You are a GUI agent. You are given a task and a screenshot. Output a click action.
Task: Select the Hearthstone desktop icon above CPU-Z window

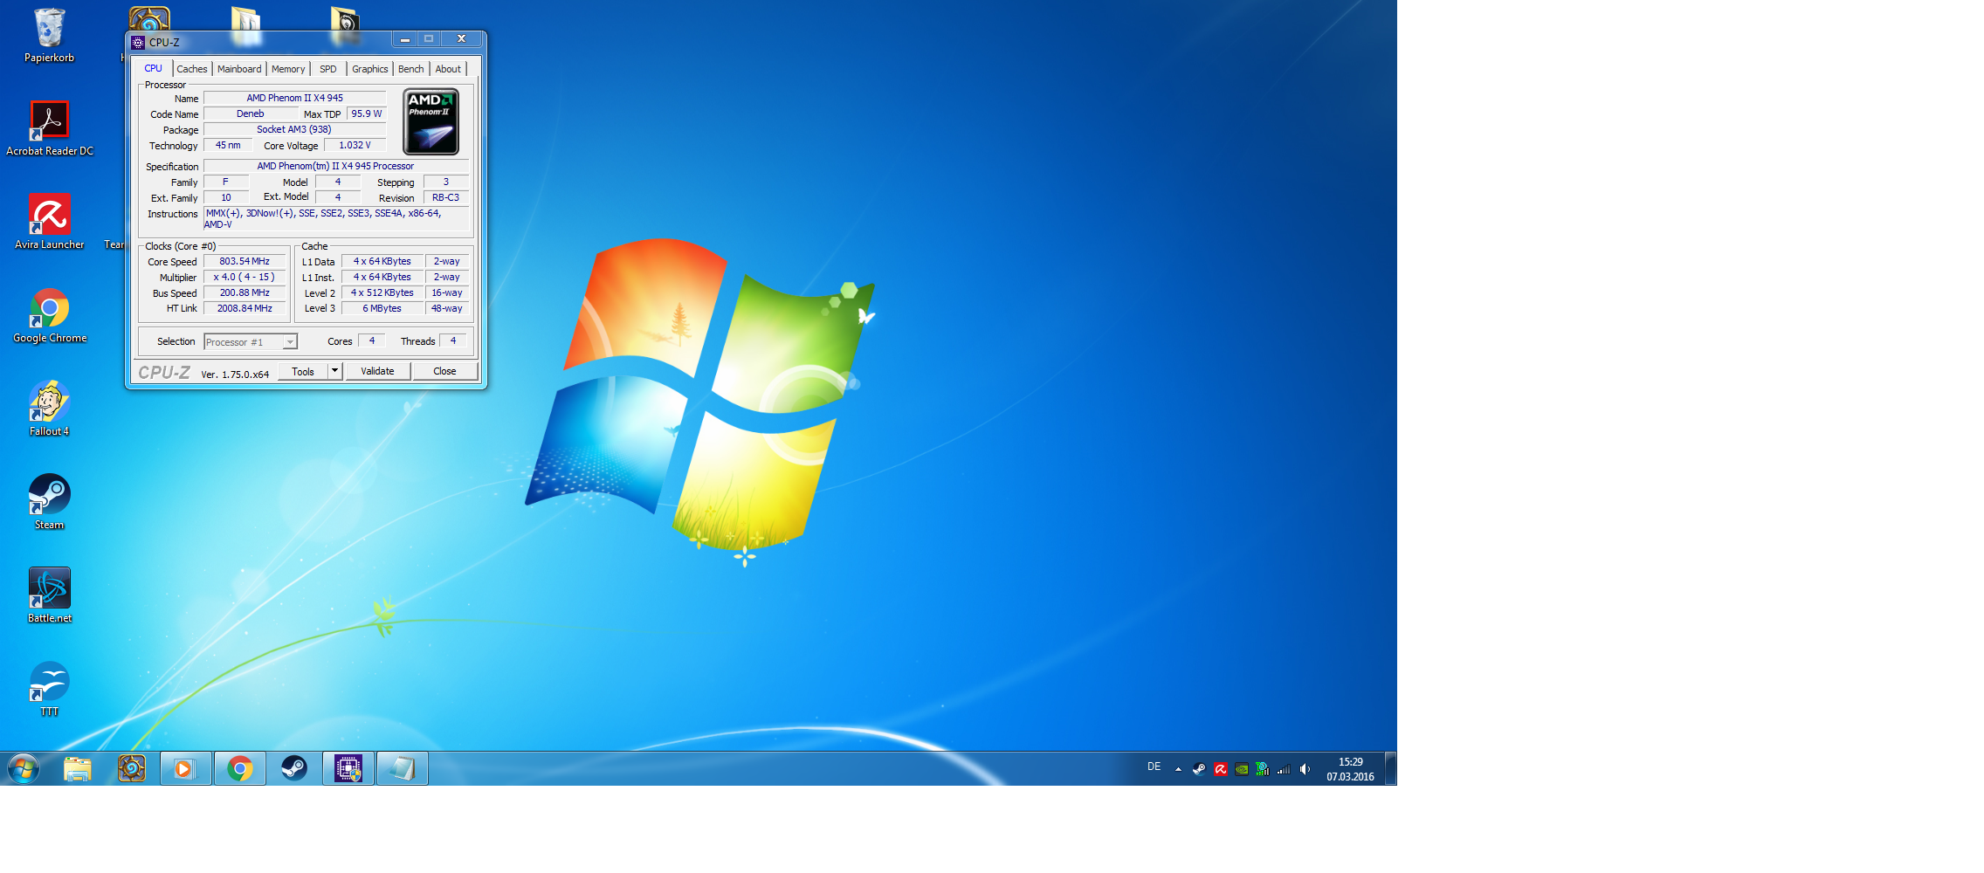149,18
